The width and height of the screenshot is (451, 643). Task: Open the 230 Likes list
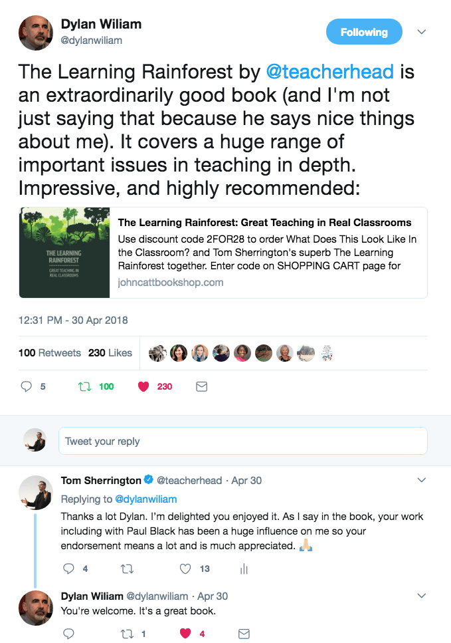[110, 352]
